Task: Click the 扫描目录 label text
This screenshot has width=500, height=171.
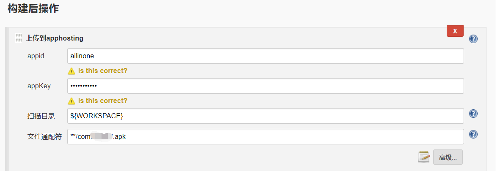Action: pyautogui.click(x=41, y=116)
